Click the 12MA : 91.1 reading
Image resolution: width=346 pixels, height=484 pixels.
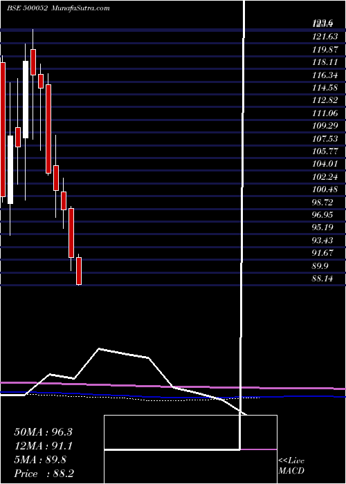43,446
